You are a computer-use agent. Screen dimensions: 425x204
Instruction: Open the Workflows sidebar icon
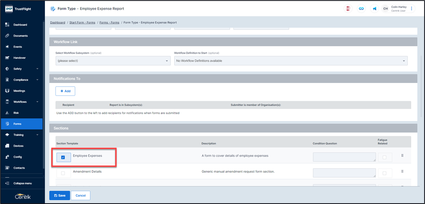pyautogui.click(x=7, y=102)
